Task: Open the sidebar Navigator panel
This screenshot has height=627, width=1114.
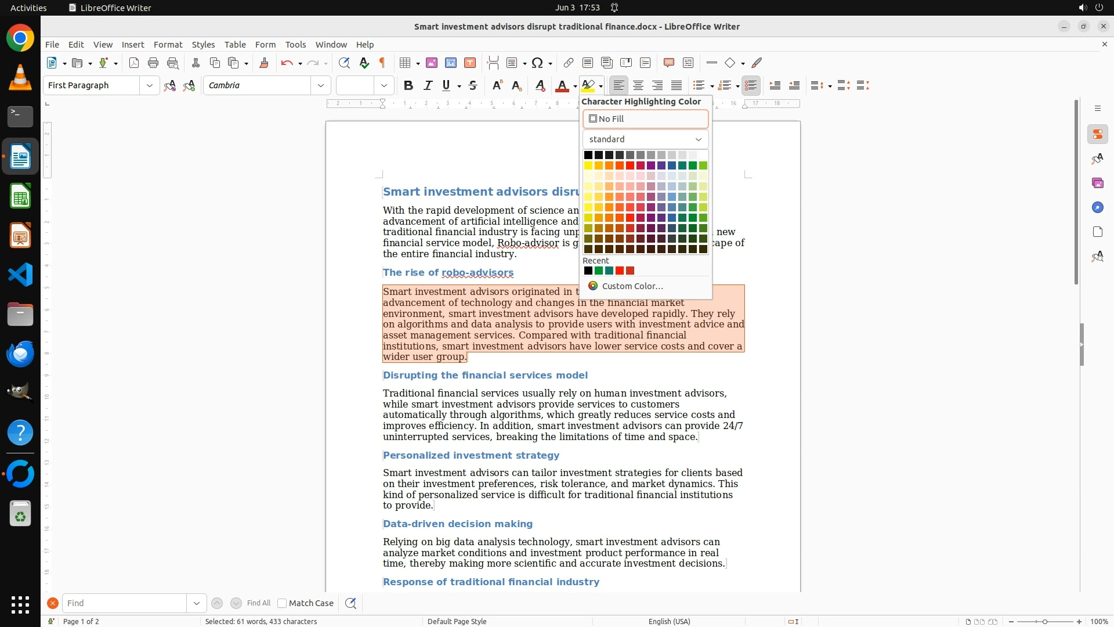Action: [x=1097, y=207]
